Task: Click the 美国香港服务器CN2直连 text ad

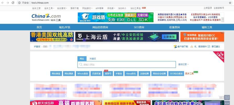Action: (172, 14)
